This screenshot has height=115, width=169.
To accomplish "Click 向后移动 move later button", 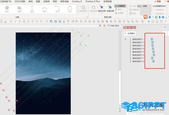I will tap(159, 13).
